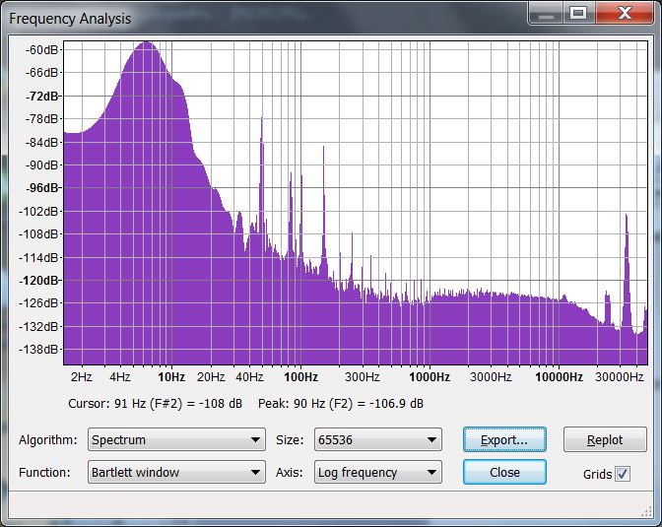Image resolution: width=662 pixels, height=527 pixels.
Task: Click the -60dB level axis label
Action: 41,50
